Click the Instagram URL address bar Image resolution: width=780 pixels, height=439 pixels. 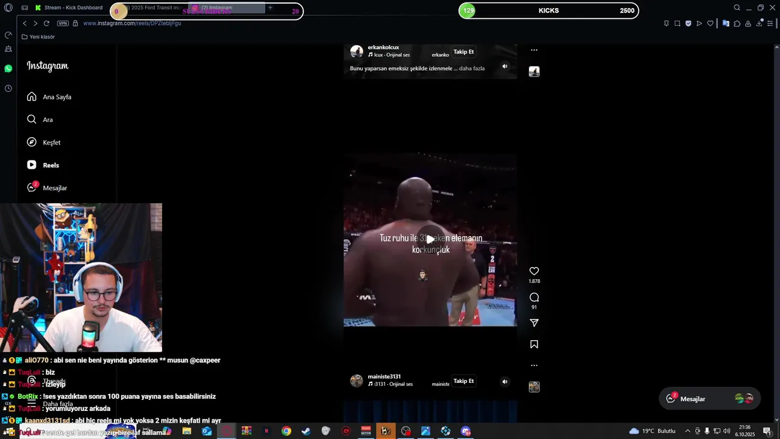(132, 23)
